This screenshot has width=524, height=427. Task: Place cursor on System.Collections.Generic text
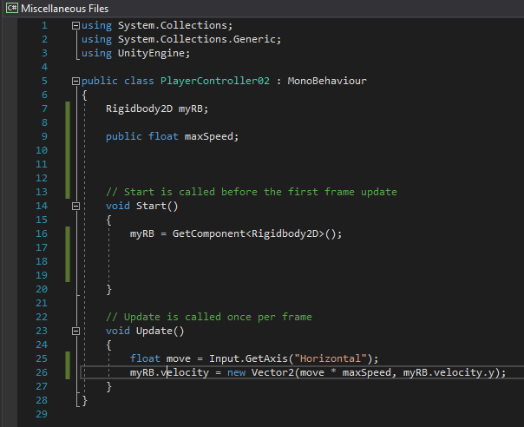point(197,39)
